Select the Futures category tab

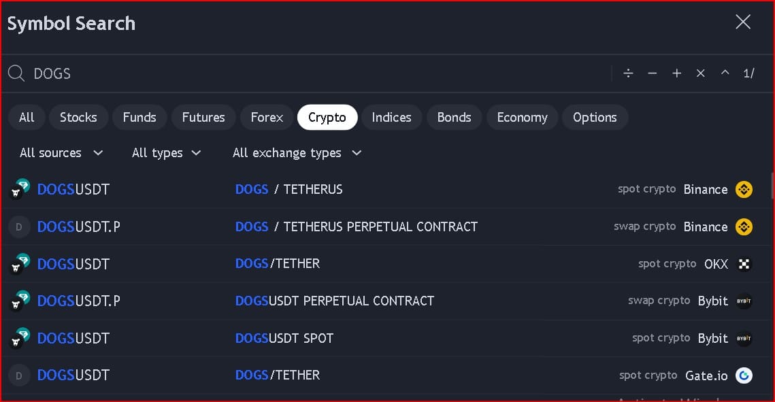[x=203, y=118]
